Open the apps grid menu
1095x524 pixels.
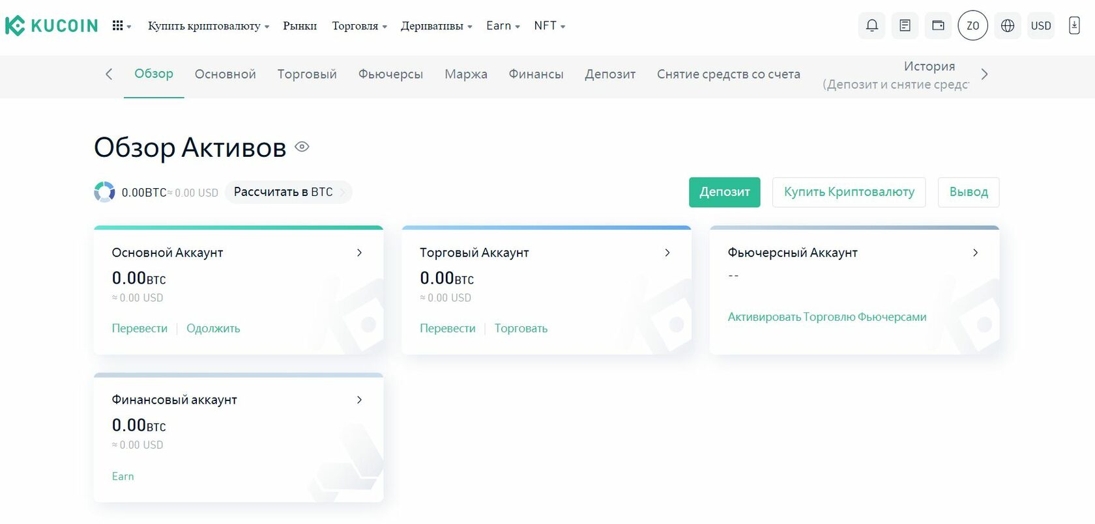click(x=121, y=25)
